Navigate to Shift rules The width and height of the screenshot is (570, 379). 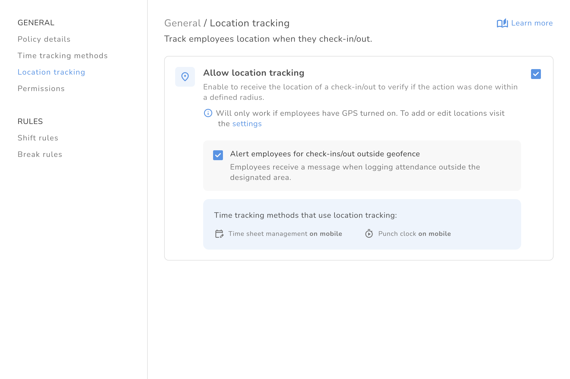click(x=38, y=138)
